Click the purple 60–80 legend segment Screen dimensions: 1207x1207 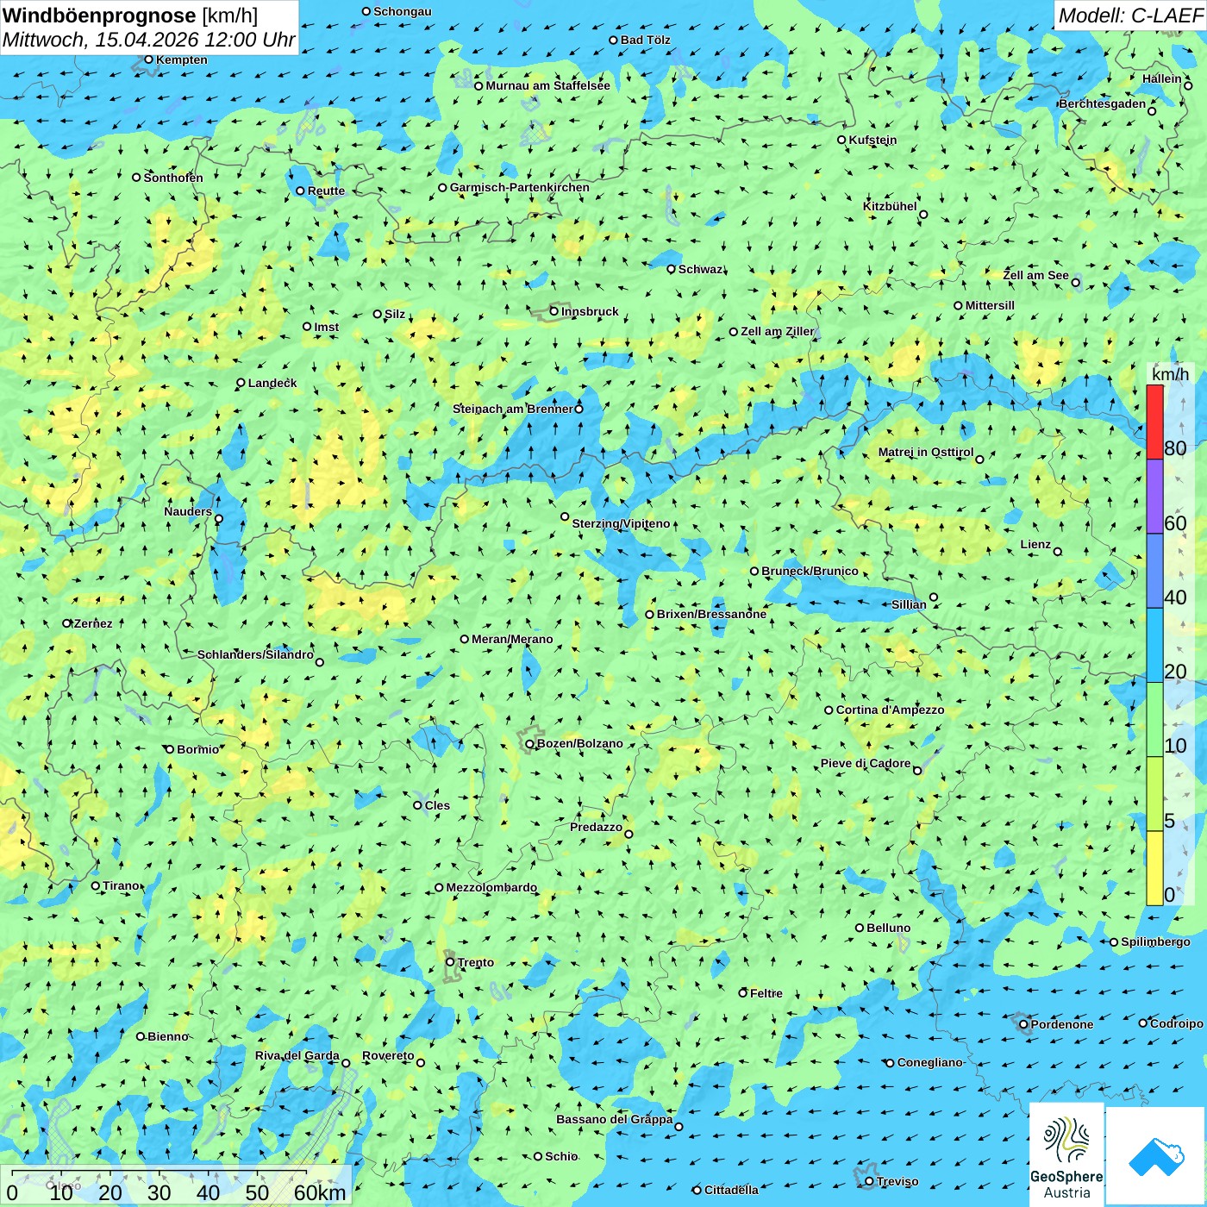coord(1154,497)
